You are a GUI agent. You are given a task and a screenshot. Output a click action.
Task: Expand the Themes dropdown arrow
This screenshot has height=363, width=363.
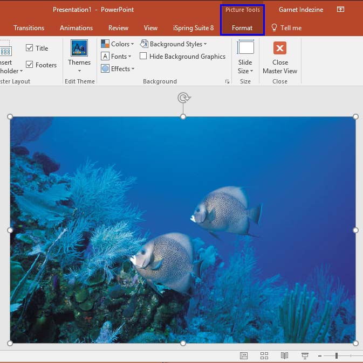[x=79, y=71]
